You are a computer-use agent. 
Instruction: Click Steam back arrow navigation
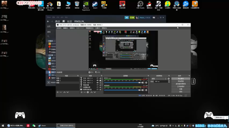pyautogui.click(x=48, y=21)
